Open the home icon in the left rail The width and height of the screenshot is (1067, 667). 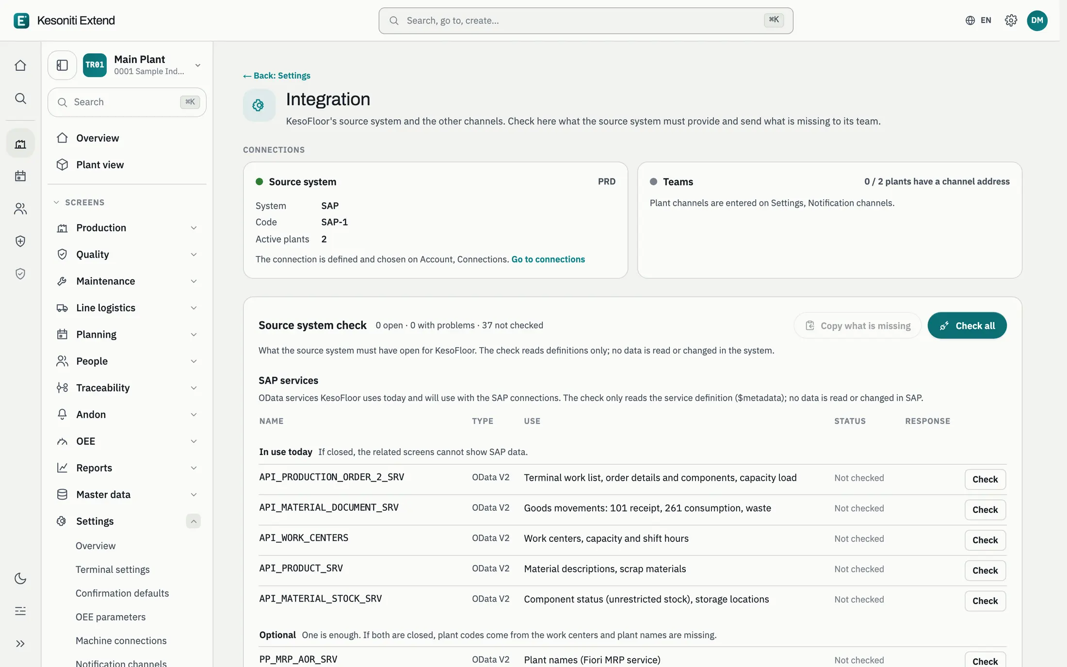tap(20, 65)
